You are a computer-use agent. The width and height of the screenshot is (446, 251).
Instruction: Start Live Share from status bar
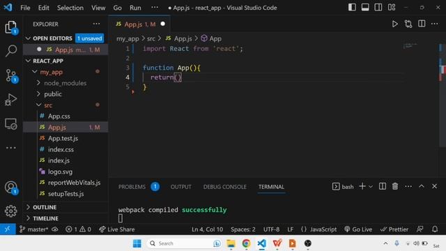(x=116, y=229)
